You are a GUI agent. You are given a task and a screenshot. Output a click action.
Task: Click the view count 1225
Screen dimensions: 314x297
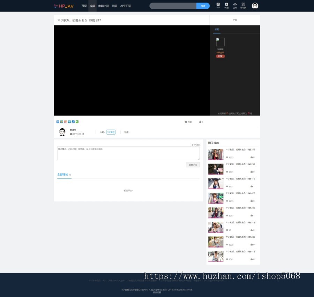(x=231, y=157)
